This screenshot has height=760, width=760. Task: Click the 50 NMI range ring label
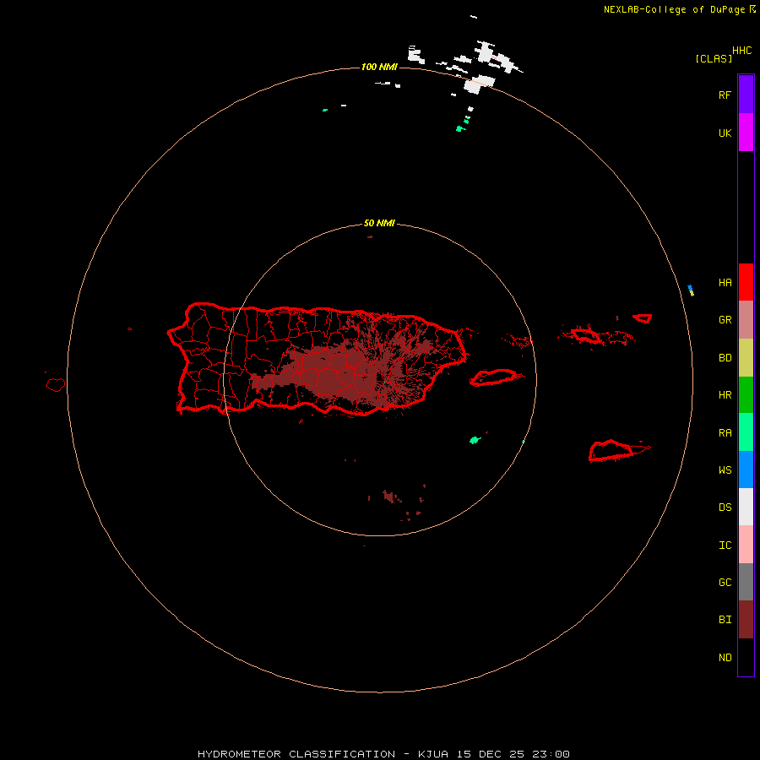point(379,224)
